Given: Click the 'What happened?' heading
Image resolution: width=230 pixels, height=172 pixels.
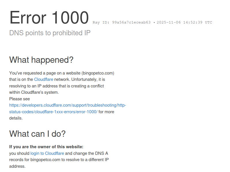Looking at the screenshot, I should (41, 60).
